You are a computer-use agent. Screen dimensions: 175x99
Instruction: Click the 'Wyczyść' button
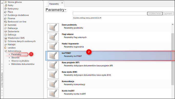click(168, 13)
